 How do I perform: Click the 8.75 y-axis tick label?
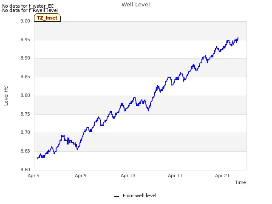tap(25, 114)
